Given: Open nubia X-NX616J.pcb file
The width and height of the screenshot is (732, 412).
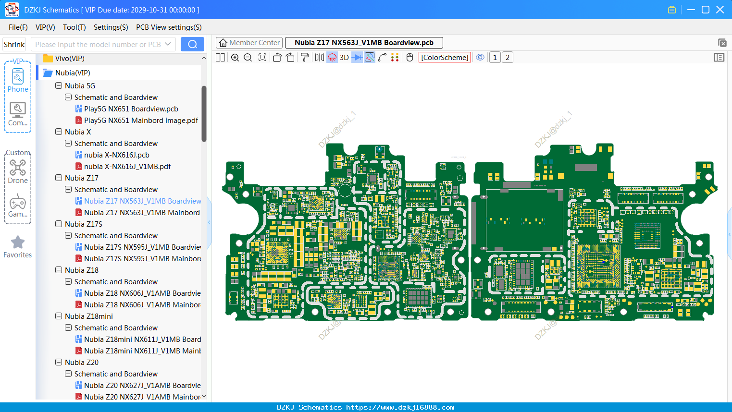Looking at the screenshot, I should tap(117, 155).
